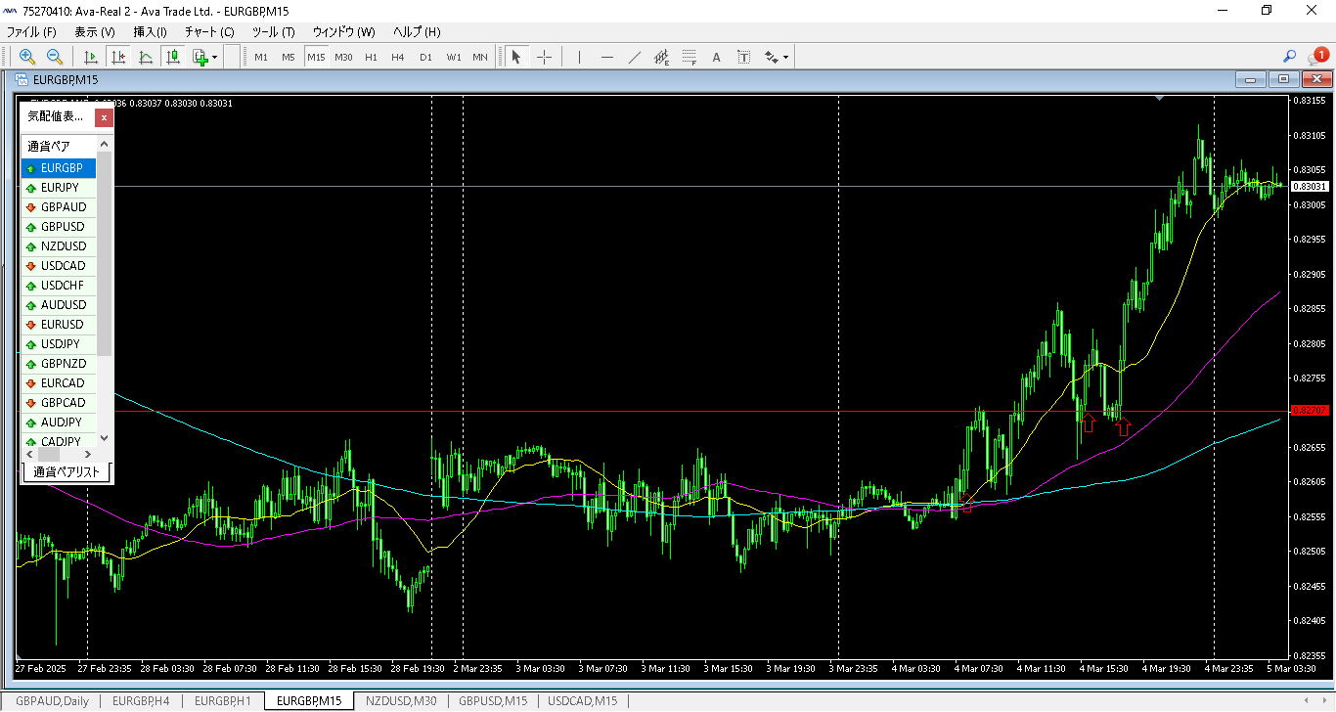Open the ヘルプ (H) menu

pos(417,31)
